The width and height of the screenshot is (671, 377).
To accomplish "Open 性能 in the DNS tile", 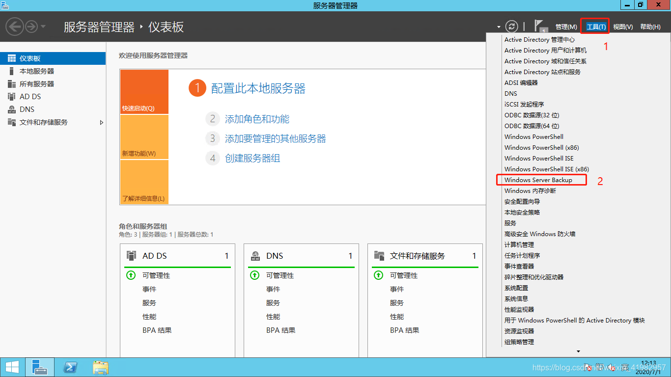I will pyautogui.click(x=273, y=317).
